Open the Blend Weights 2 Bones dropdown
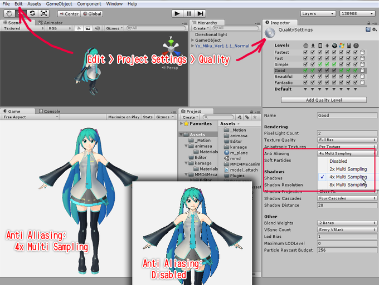This screenshot has height=285, width=379. (347, 223)
